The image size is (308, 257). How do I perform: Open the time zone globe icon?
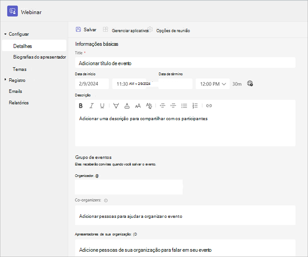click(x=250, y=83)
